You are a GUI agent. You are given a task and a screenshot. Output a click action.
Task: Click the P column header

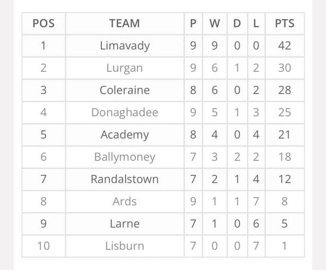click(193, 23)
